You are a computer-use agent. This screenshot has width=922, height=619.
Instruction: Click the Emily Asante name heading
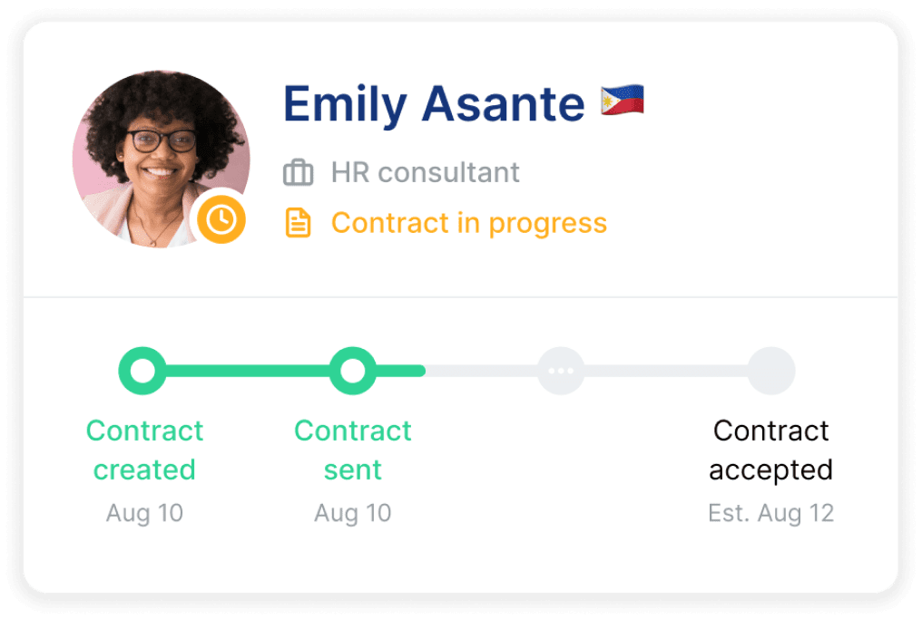pyautogui.click(x=434, y=103)
